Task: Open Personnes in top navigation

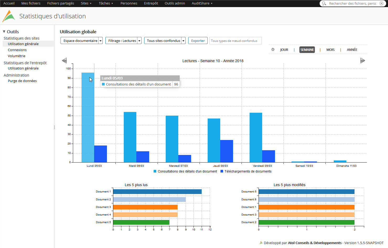Action: (x=129, y=3)
